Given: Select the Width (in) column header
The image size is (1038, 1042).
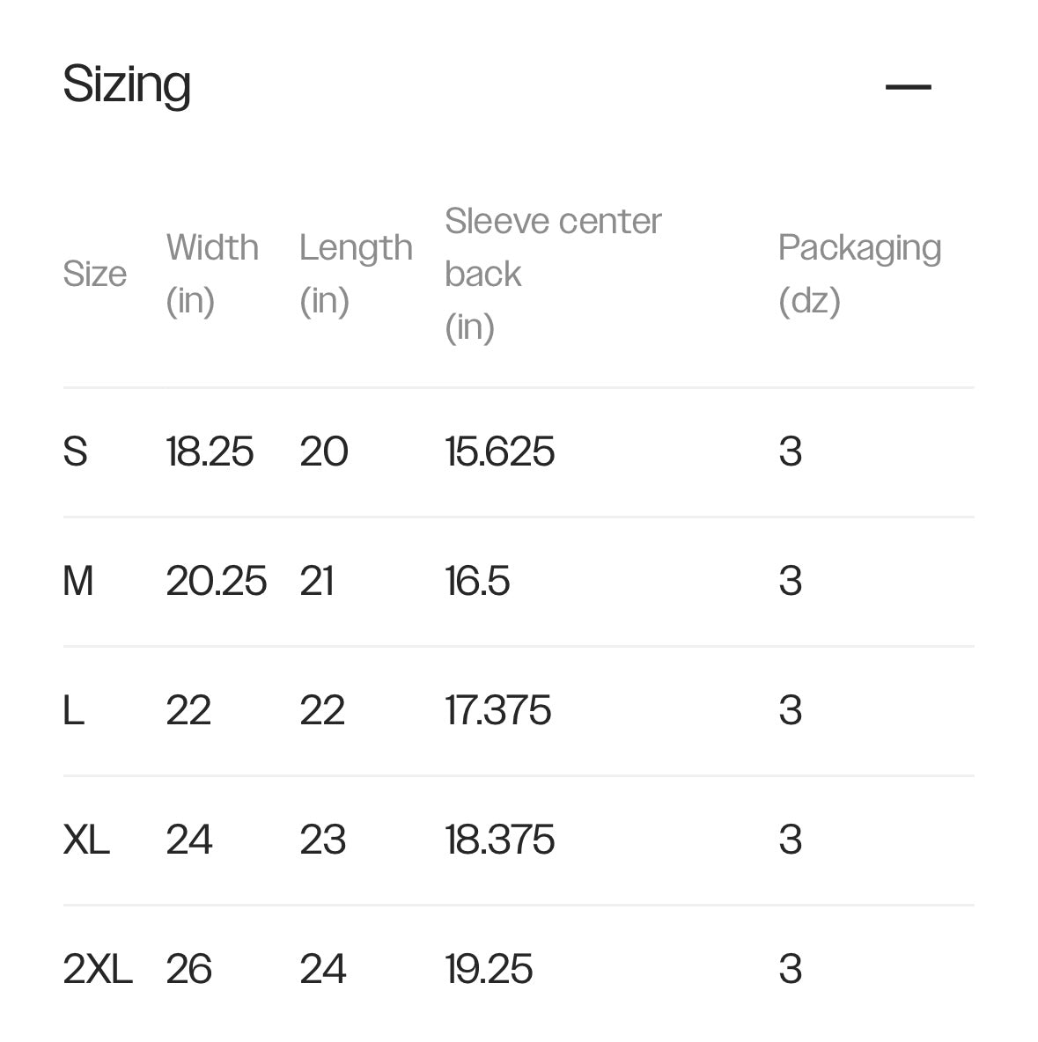Looking at the screenshot, I should [212, 274].
